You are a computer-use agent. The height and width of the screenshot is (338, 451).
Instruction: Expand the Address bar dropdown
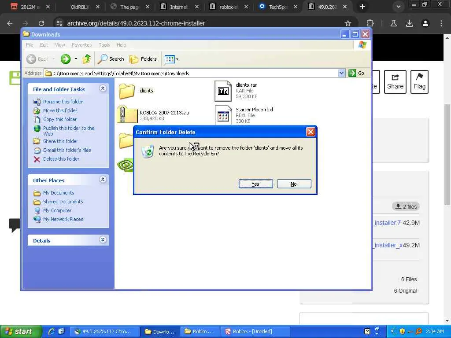click(341, 73)
